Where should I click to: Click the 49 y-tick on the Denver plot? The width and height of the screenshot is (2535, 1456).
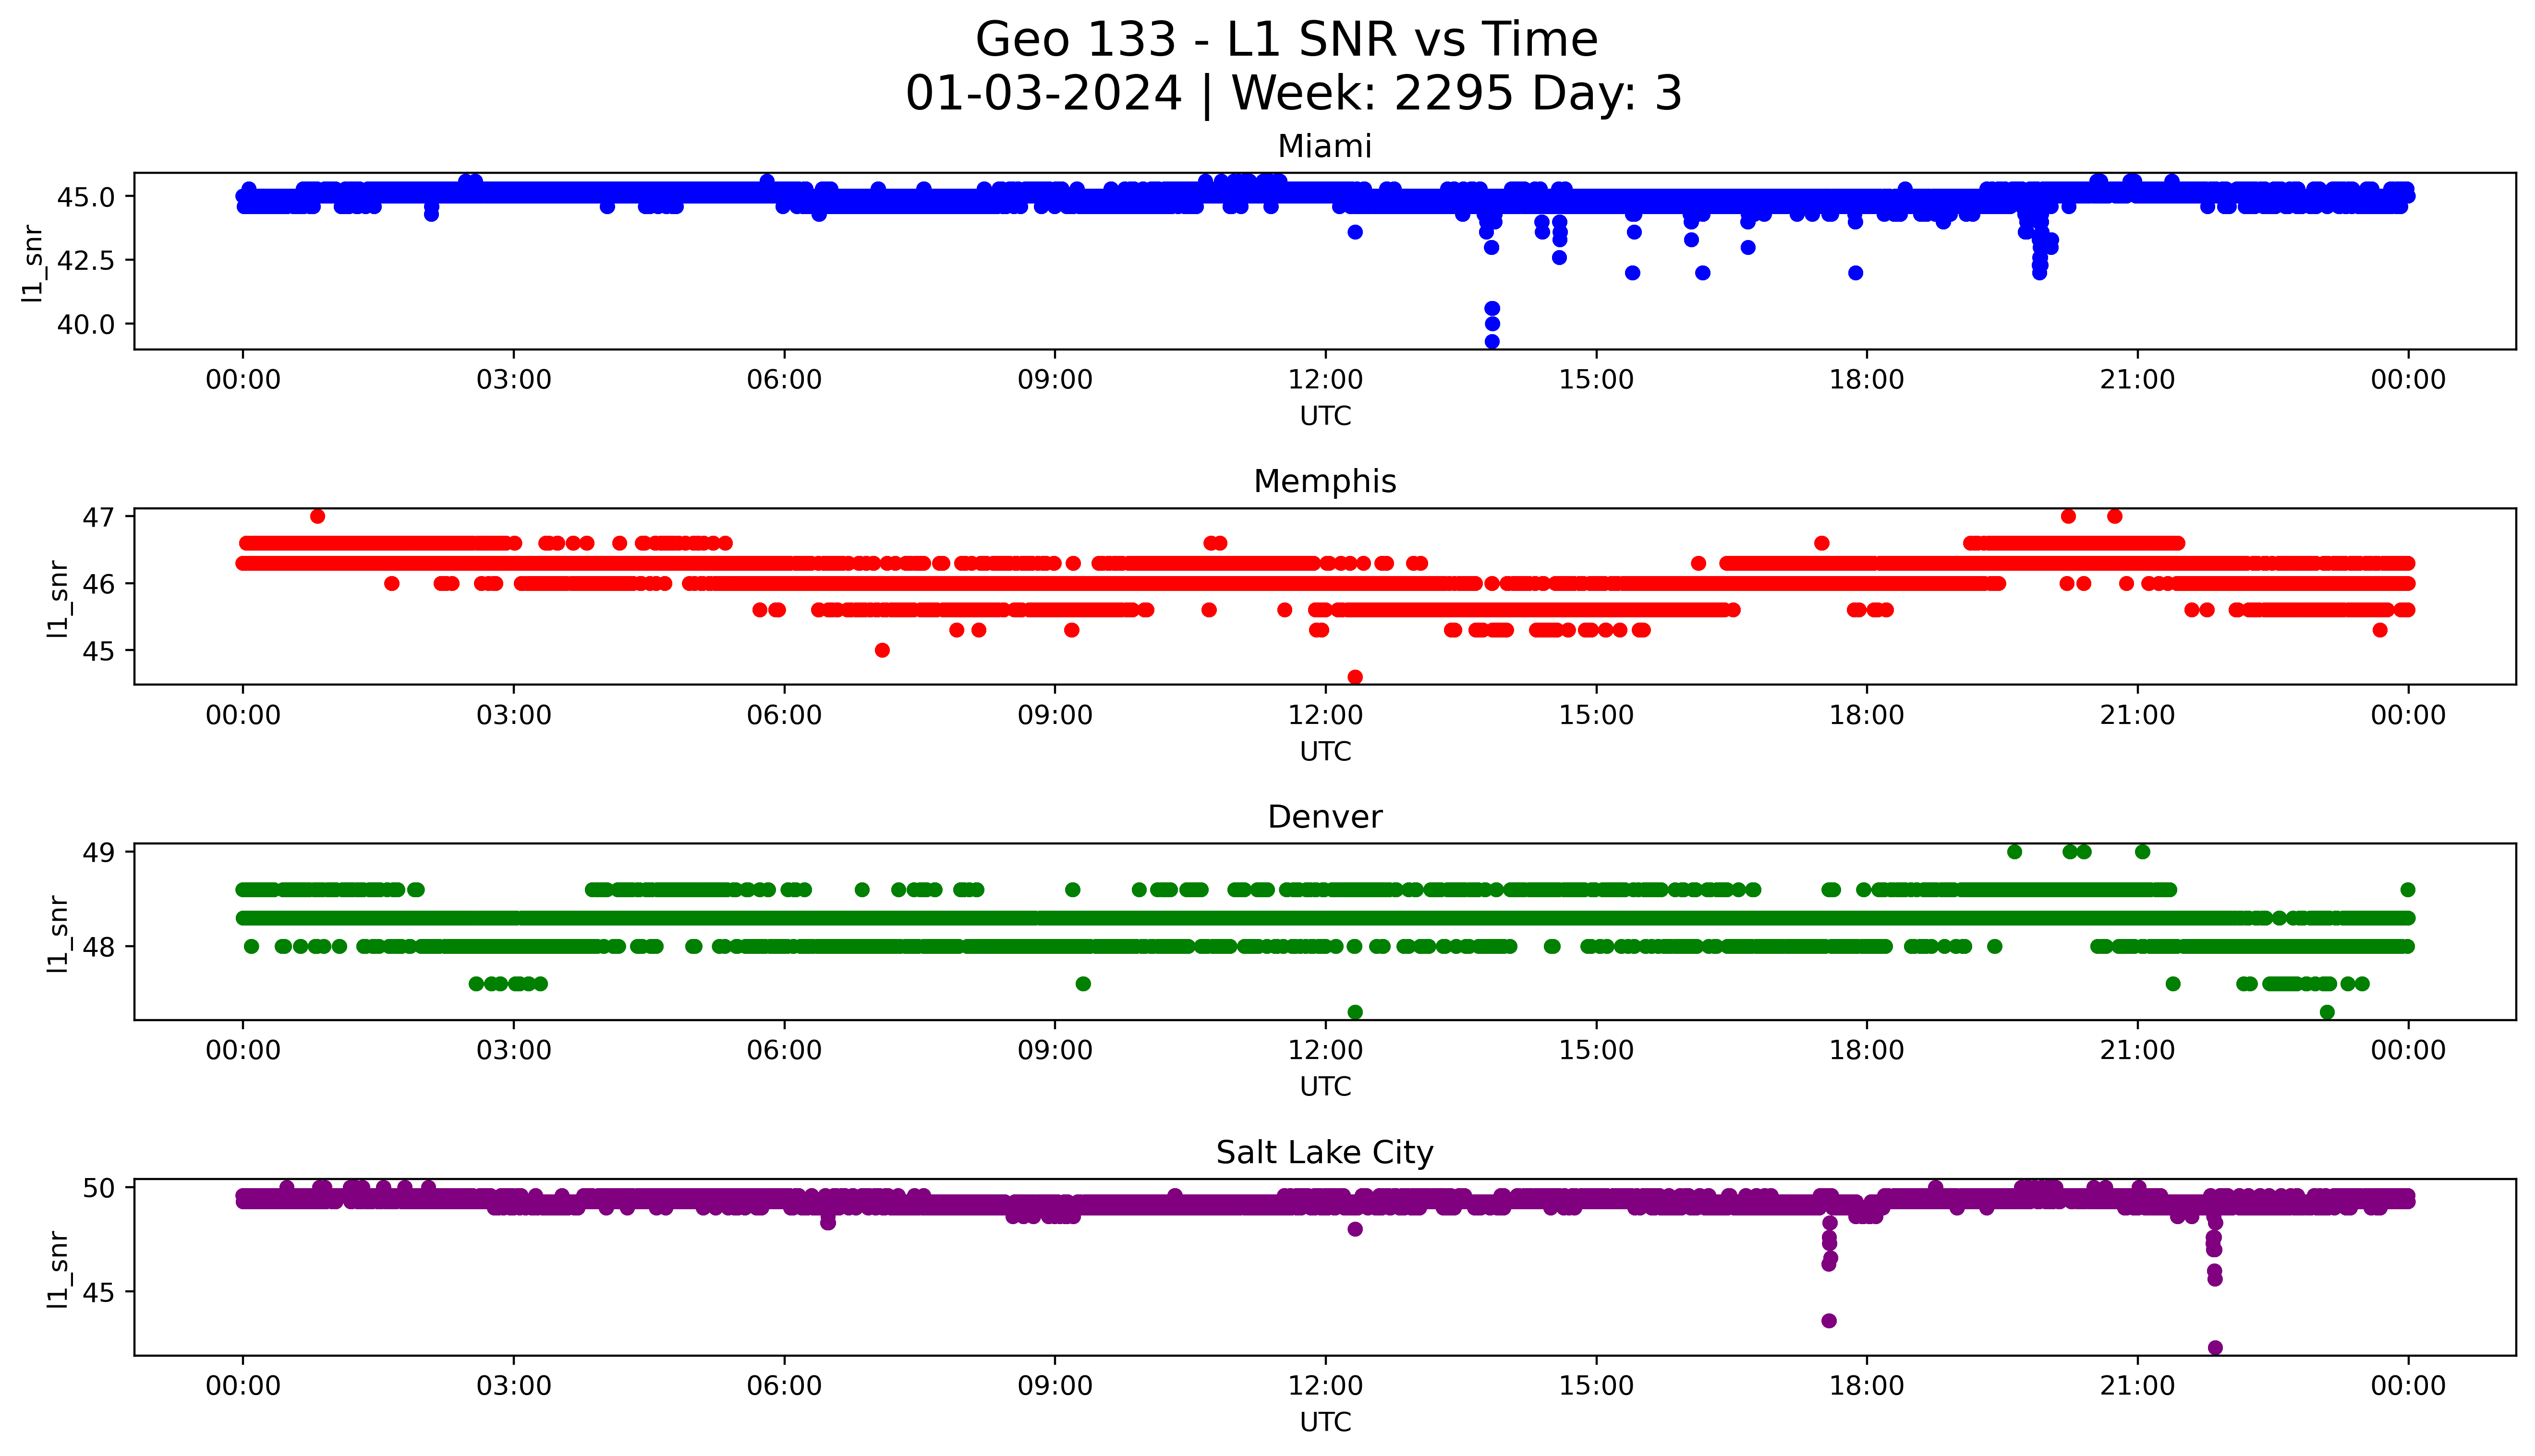click(x=100, y=852)
